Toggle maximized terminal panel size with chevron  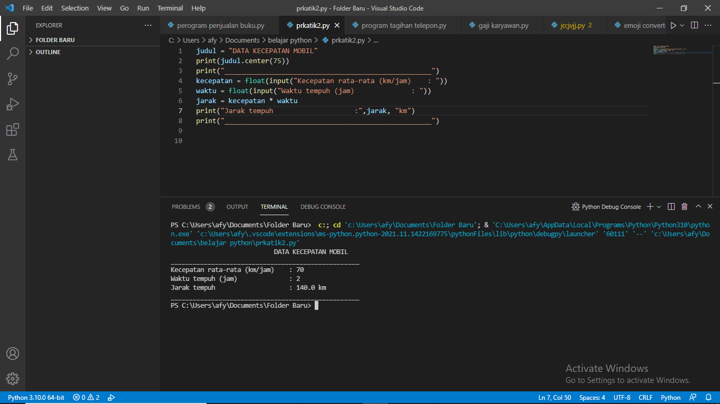click(x=698, y=207)
